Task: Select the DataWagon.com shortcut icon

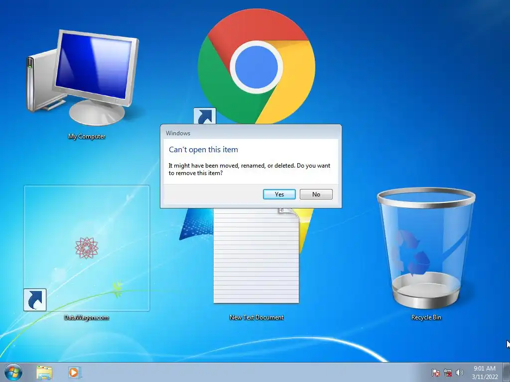Action: 87,249
